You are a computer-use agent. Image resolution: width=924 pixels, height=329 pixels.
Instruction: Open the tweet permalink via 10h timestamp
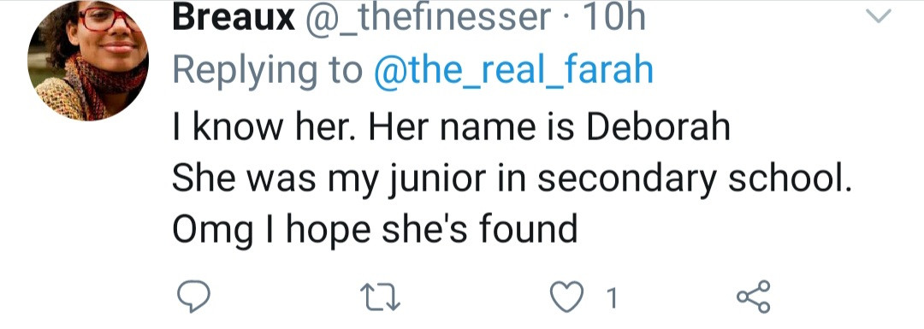pyautogui.click(x=613, y=18)
